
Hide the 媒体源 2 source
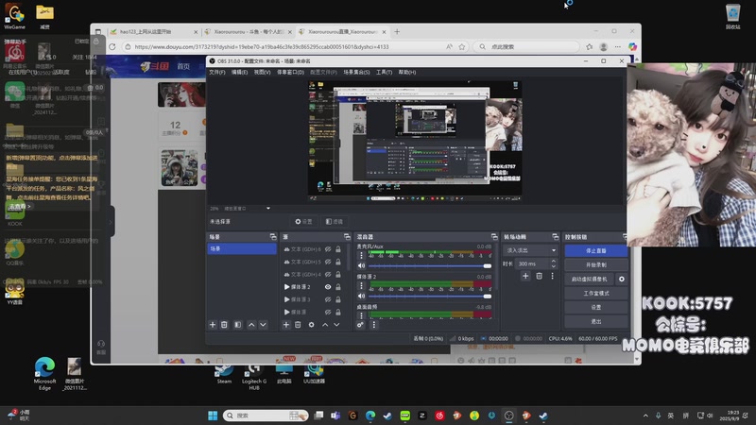coord(328,287)
